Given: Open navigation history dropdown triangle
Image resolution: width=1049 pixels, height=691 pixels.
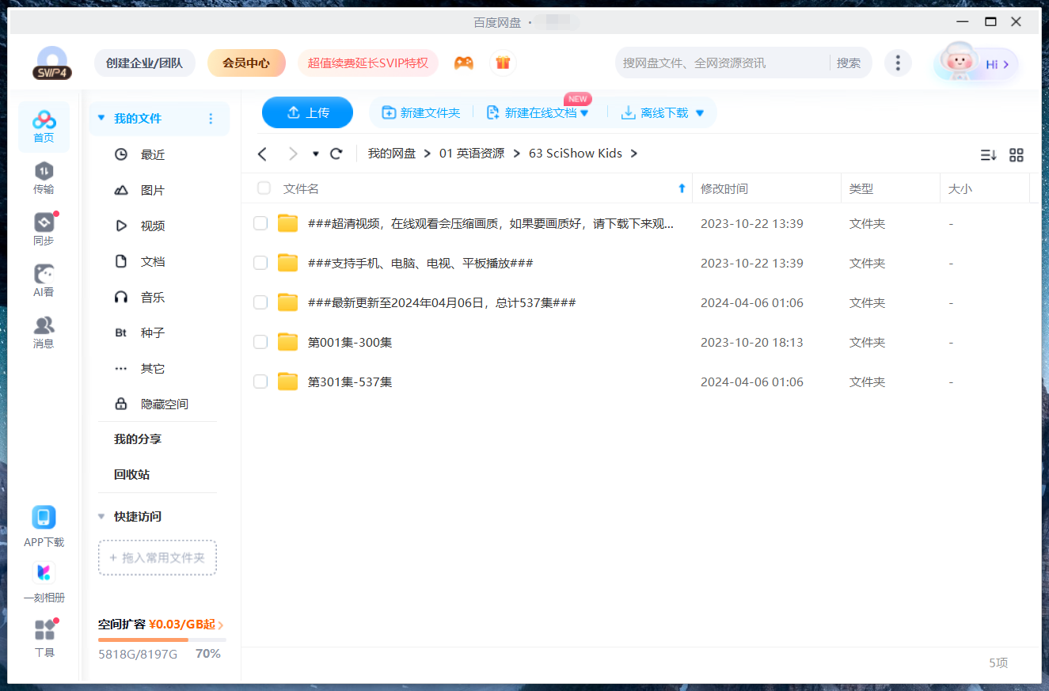Looking at the screenshot, I should click(x=316, y=154).
